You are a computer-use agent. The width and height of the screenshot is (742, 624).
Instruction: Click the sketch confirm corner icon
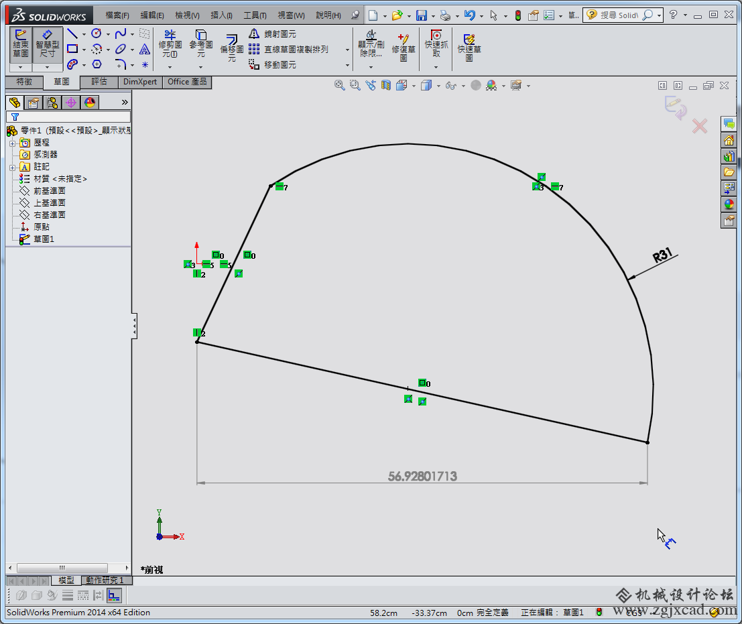(675, 107)
